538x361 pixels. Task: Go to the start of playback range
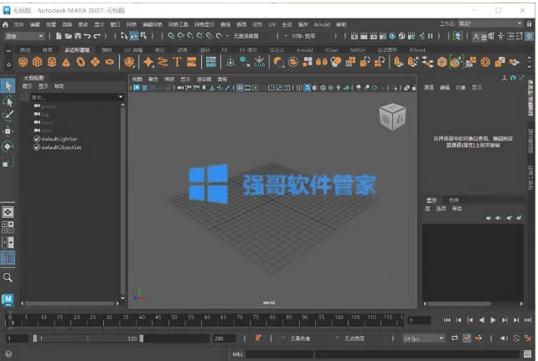447,320
